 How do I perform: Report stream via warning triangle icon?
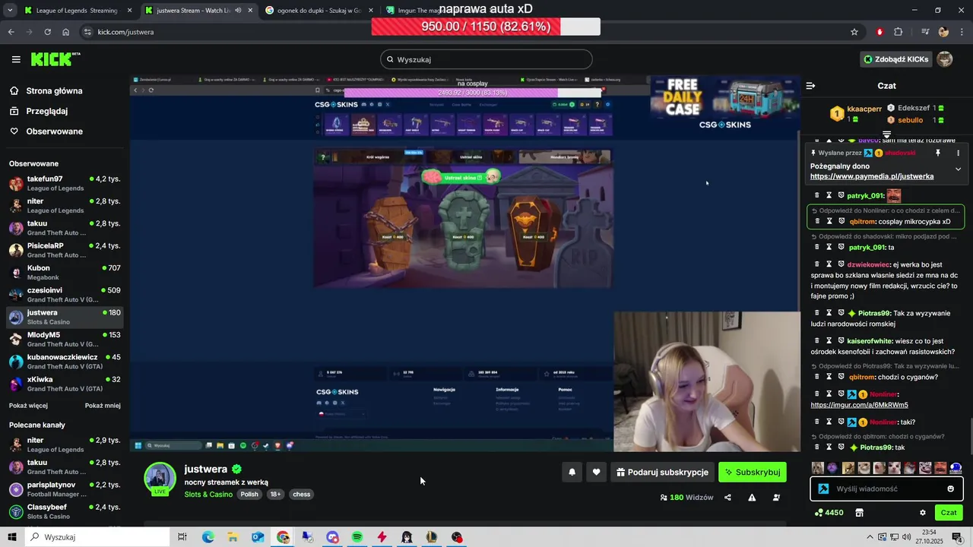point(752,498)
